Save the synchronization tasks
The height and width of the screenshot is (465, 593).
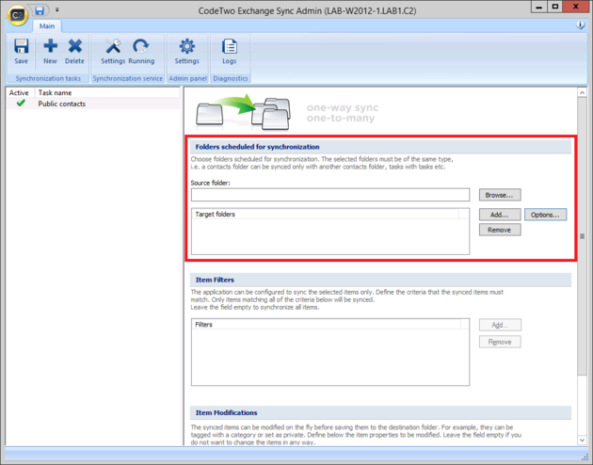click(x=21, y=51)
